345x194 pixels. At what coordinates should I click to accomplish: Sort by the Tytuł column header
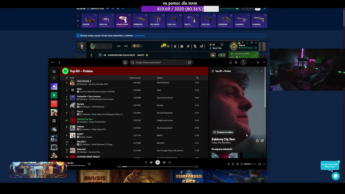click(72, 78)
